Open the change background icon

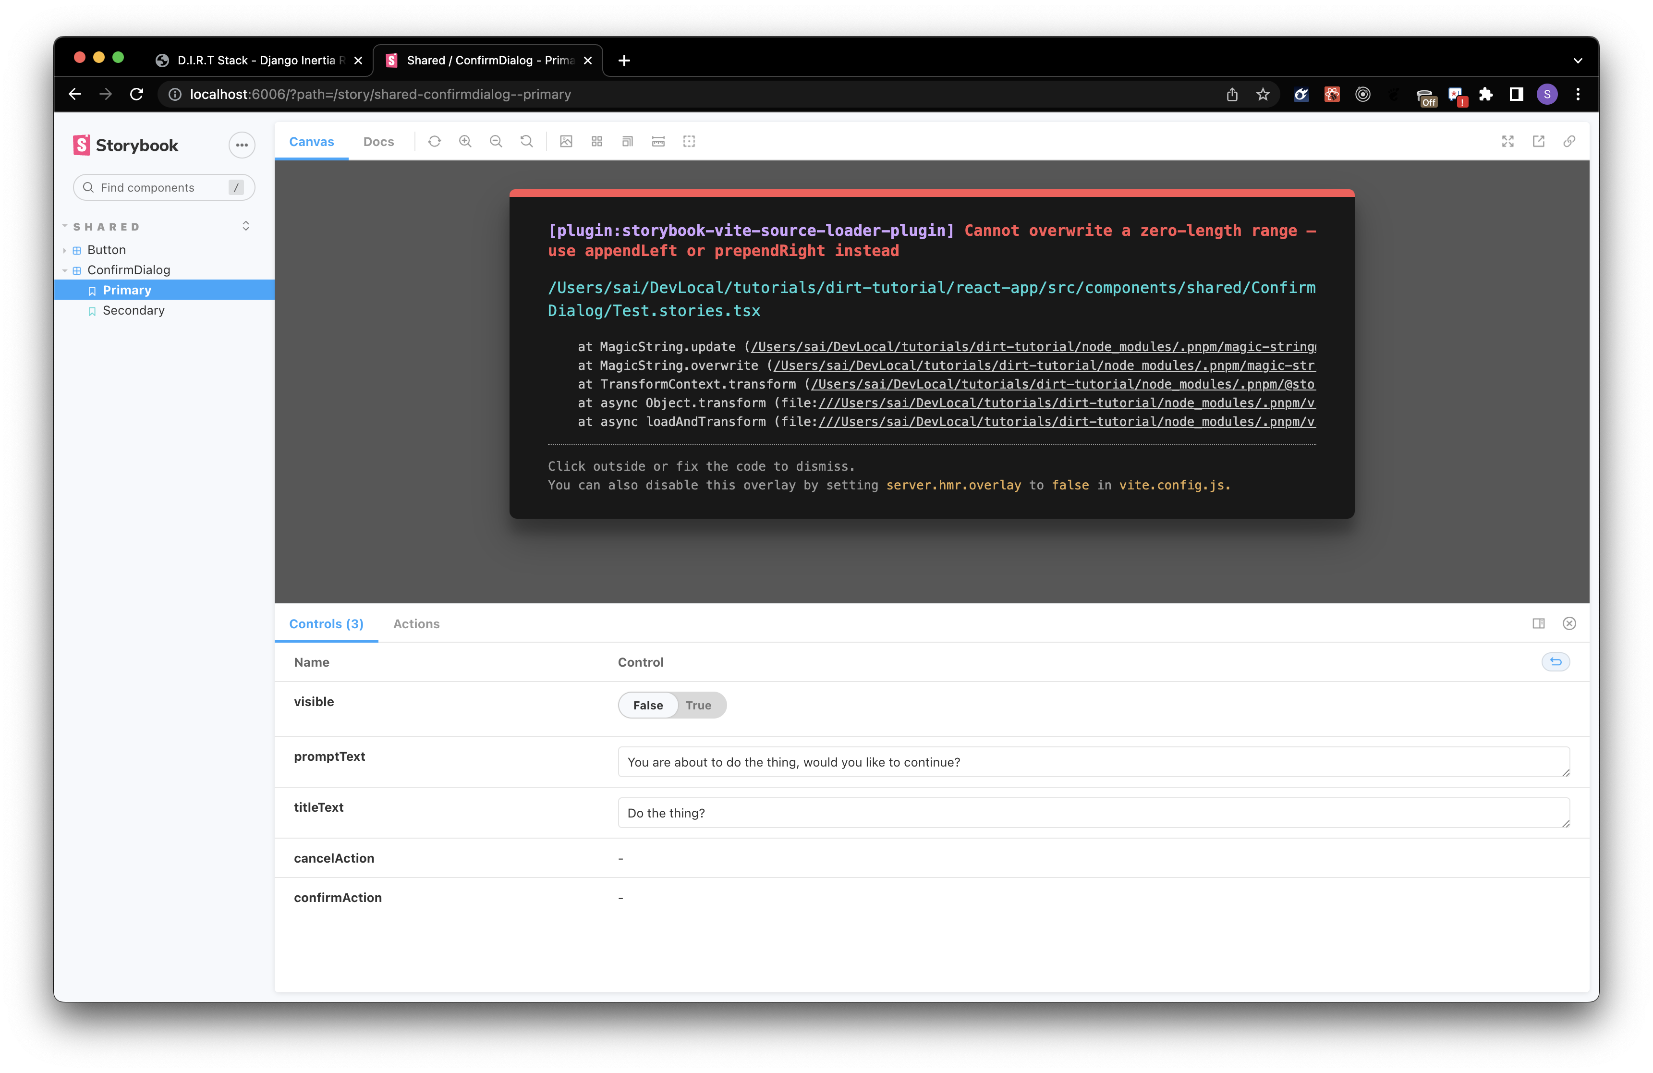566,142
